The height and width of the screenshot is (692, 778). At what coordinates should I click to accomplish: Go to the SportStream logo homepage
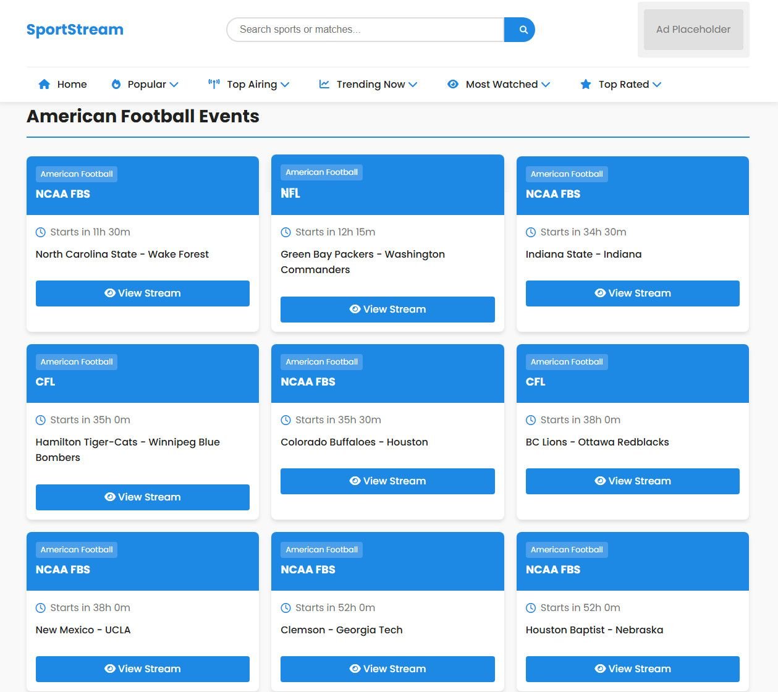[x=75, y=30]
